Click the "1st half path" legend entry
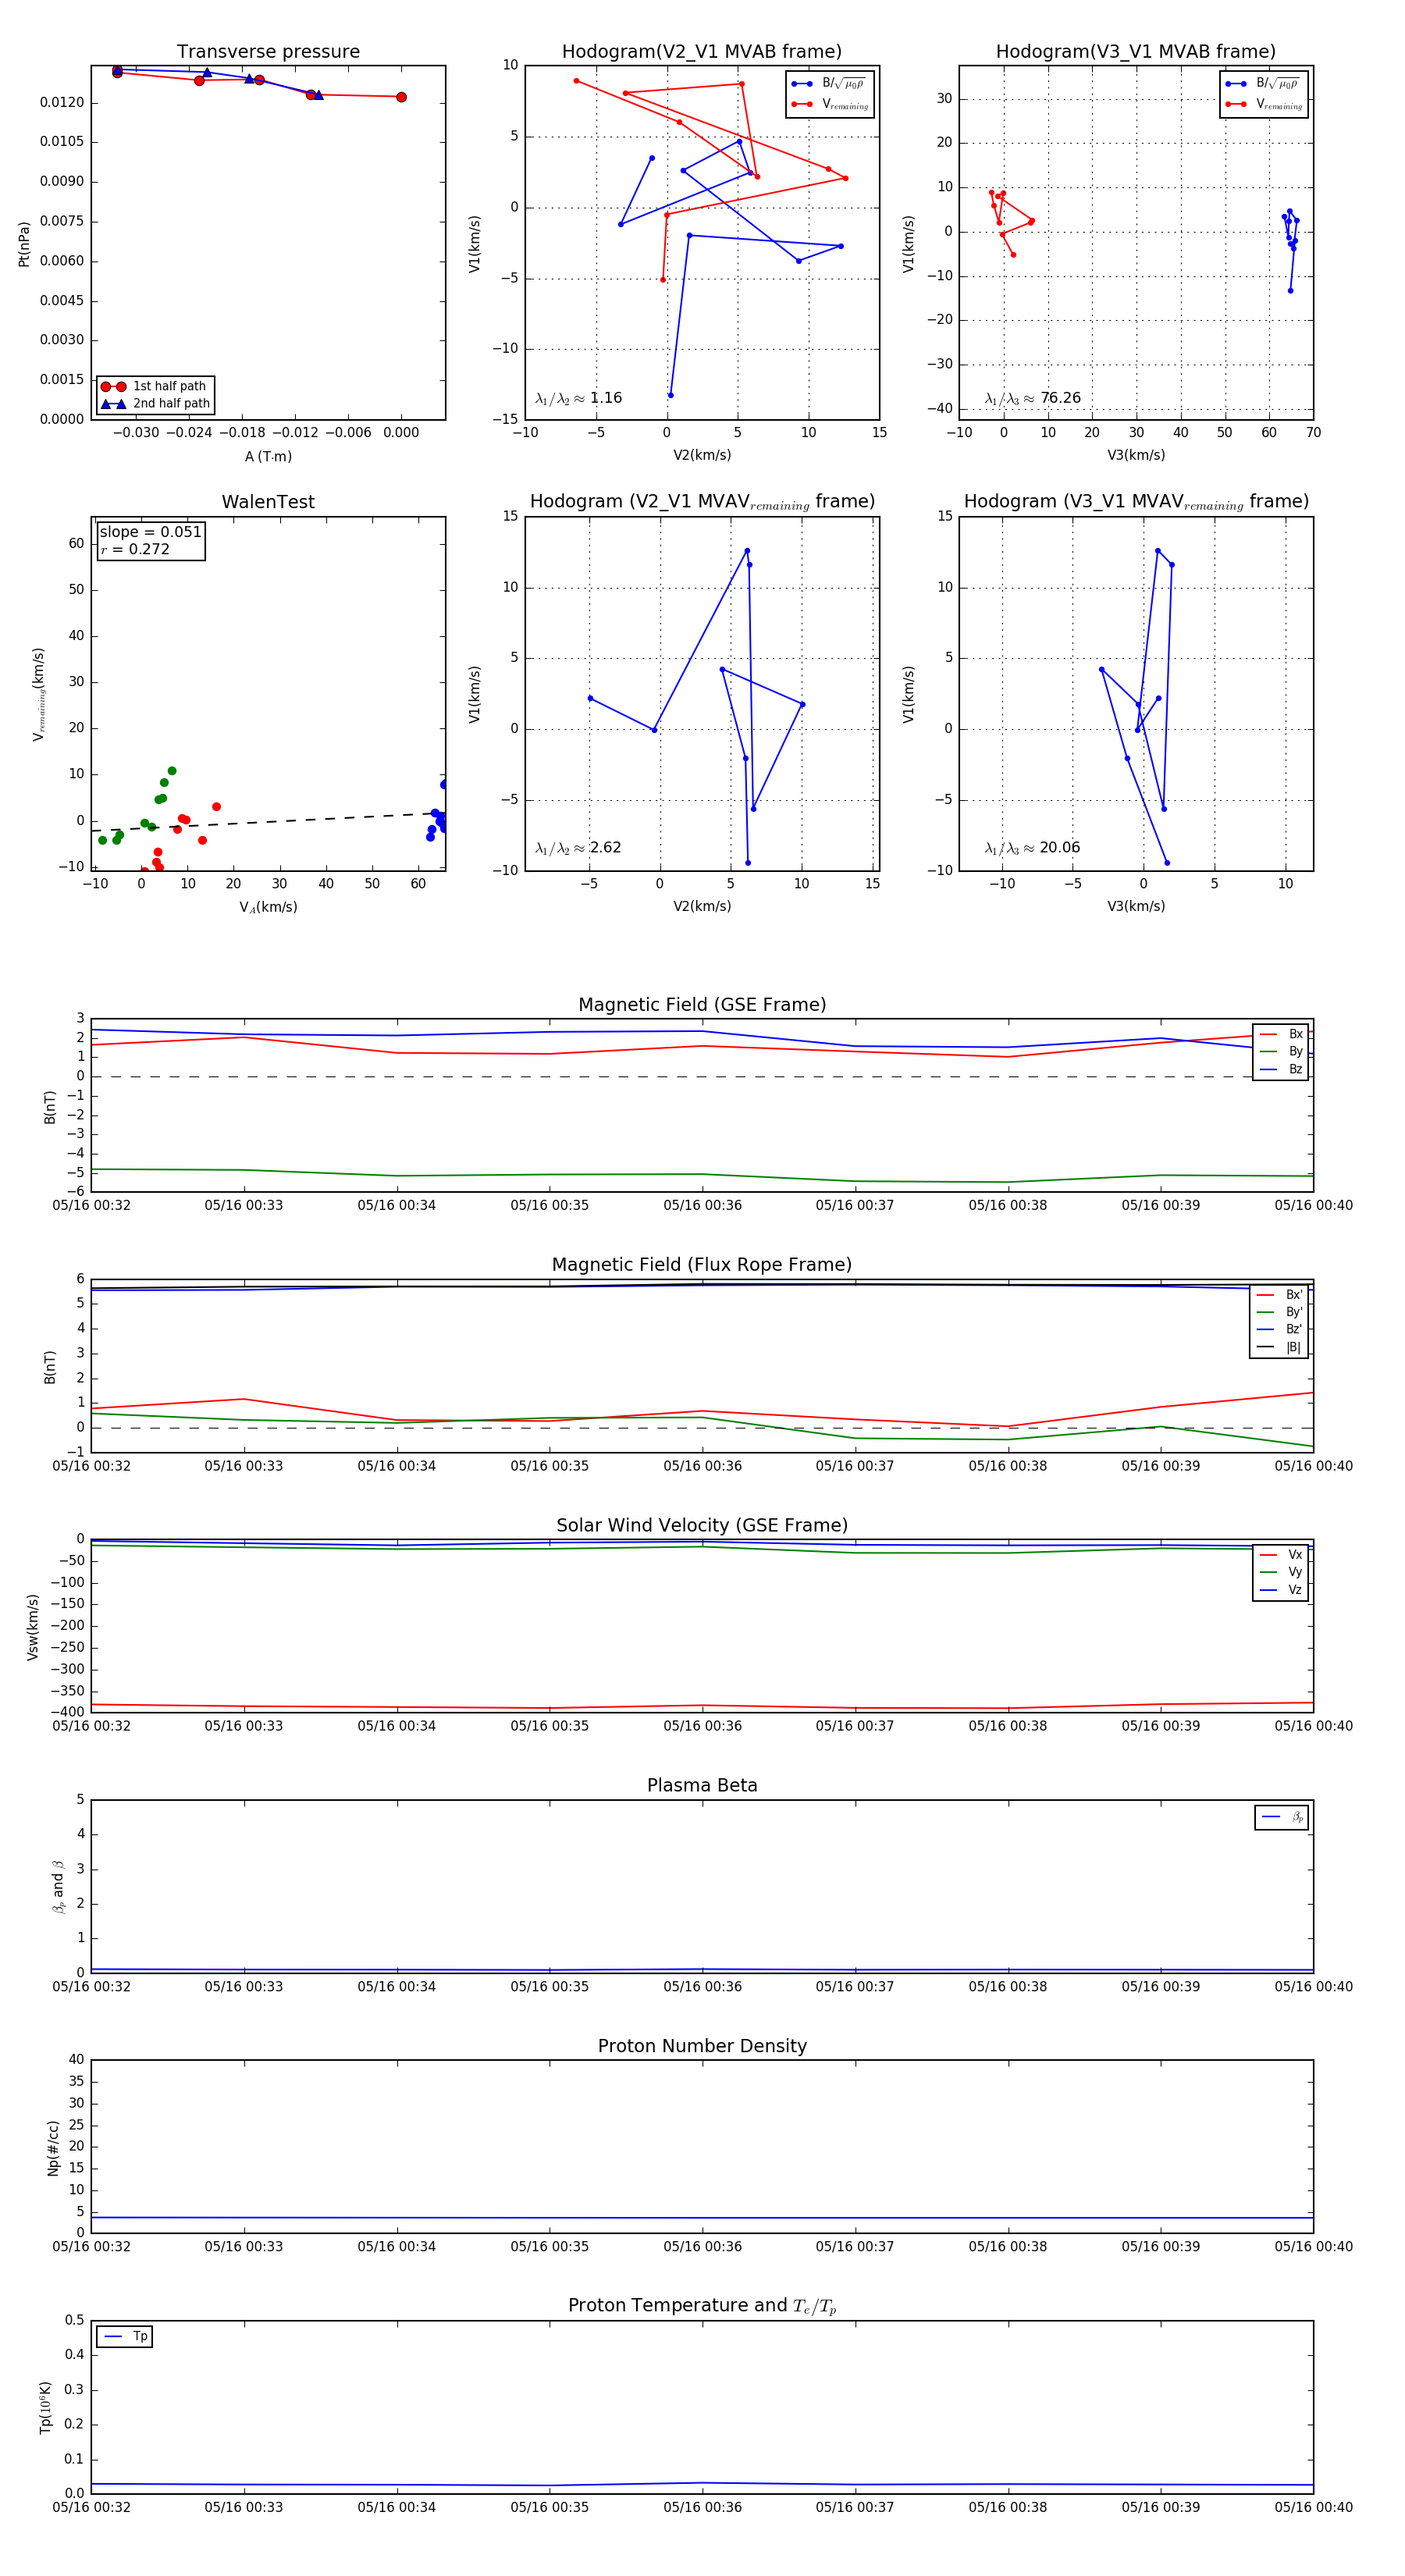This screenshot has height=2576, width=1405. [155, 386]
